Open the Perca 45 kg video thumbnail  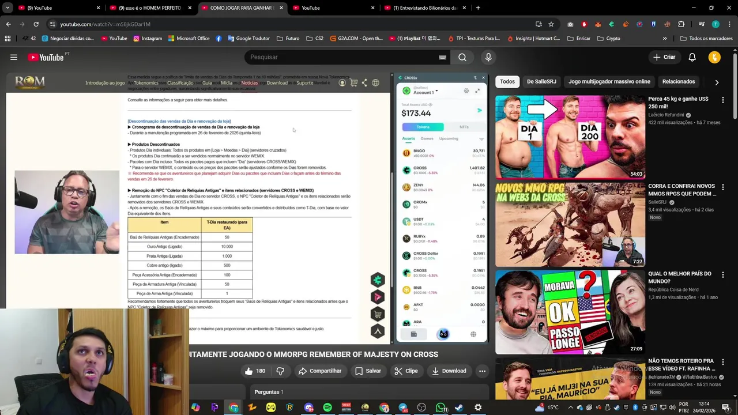tap(570, 137)
